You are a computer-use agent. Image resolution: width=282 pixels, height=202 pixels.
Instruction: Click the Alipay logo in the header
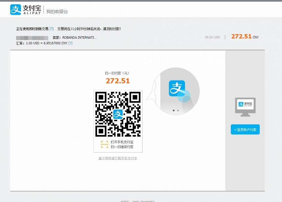click(x=26, y=10)
